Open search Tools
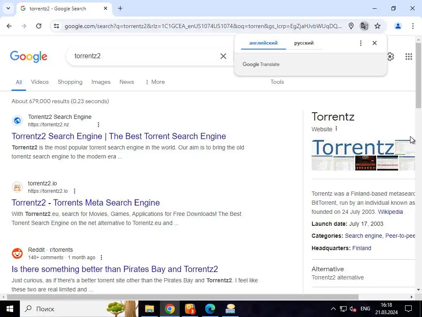Viewport: 422px width, 317px height. click(x=277, y=82)
